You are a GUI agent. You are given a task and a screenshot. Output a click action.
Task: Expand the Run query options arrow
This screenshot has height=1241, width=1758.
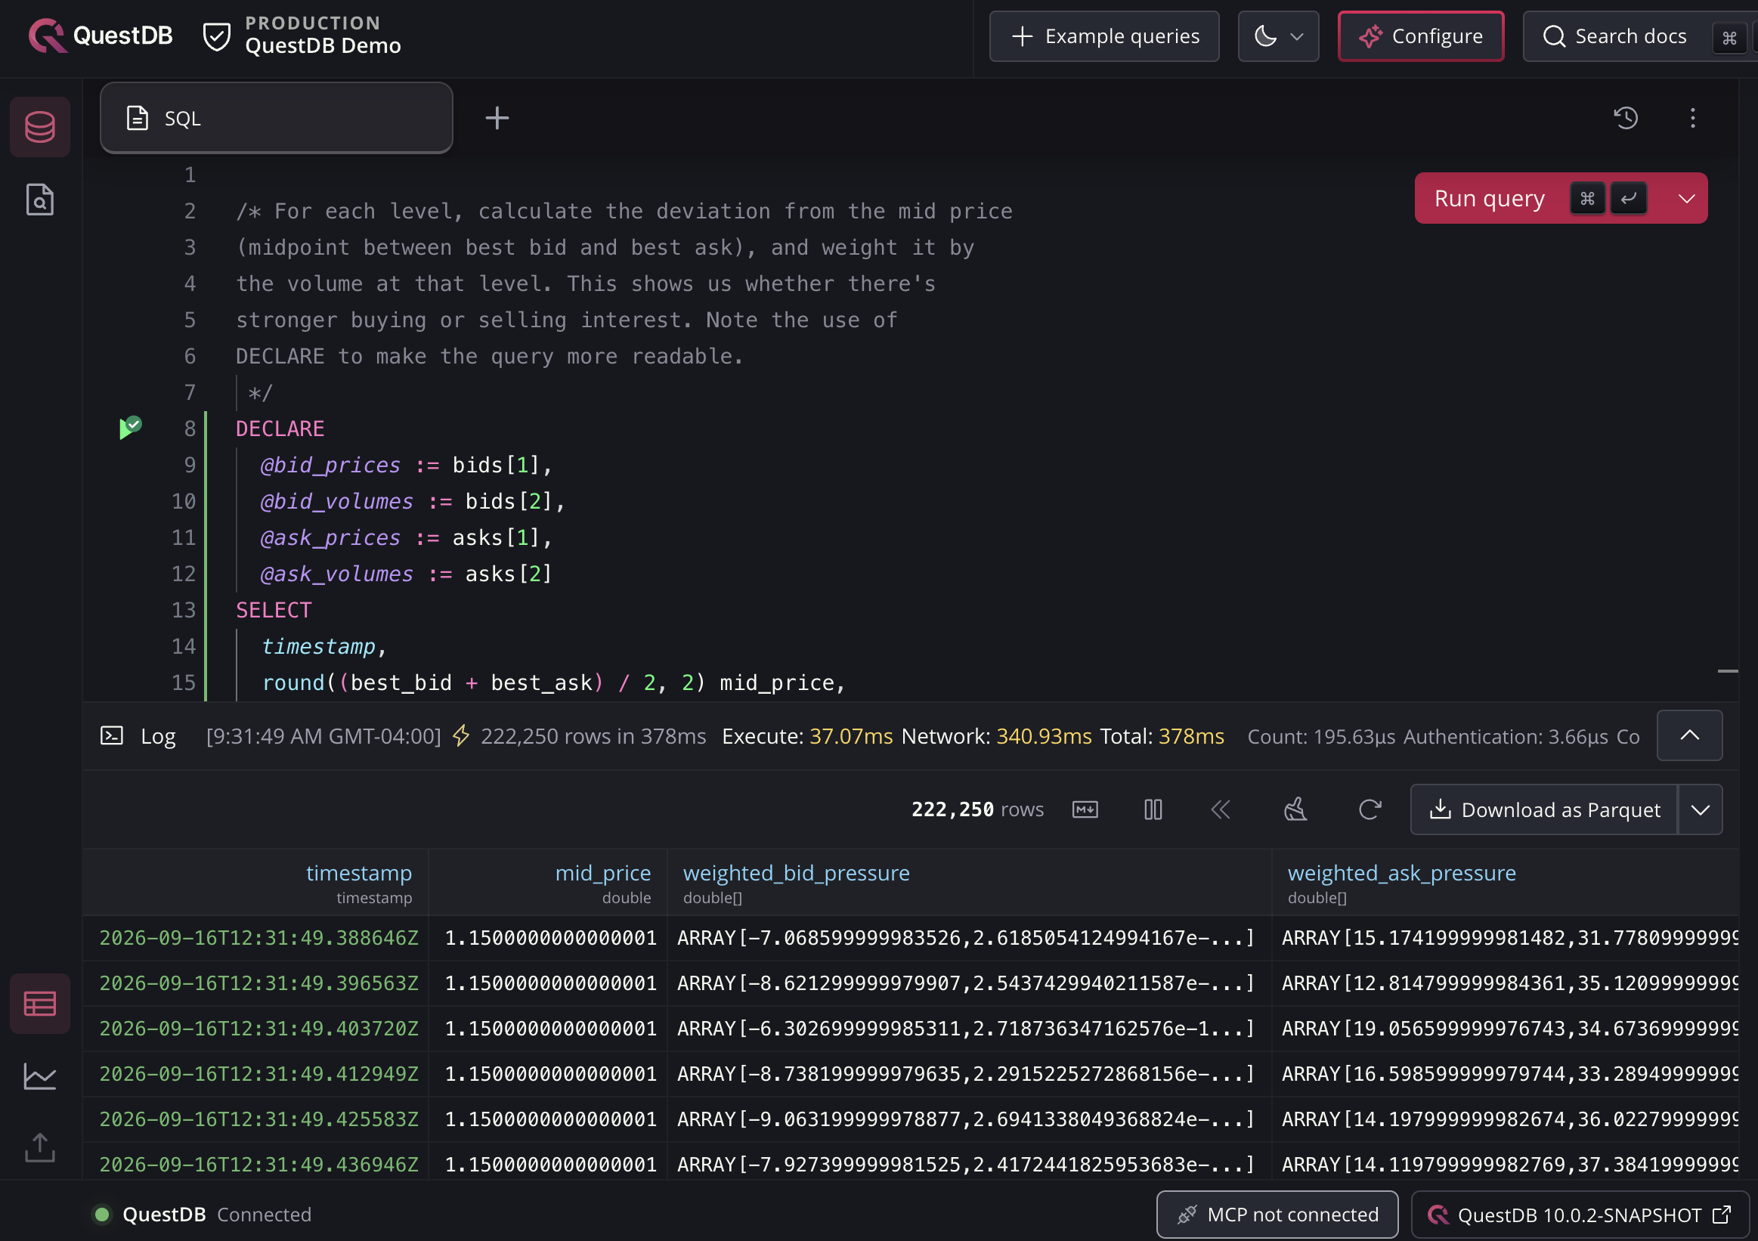pyautogui.click(x=1686, y=198)
